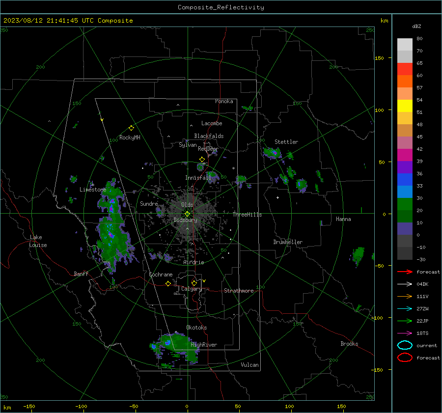Click the red forecast arrow legend icon
442x413 pixels.
[x=405, y=272]
